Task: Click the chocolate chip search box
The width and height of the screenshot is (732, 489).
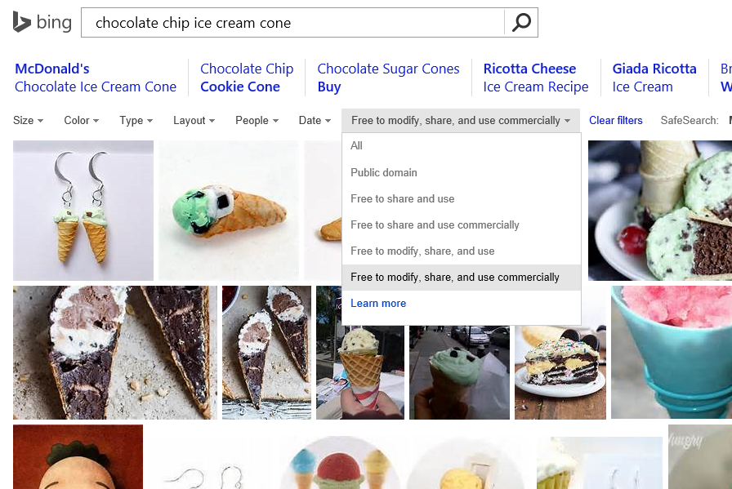Action: click(x=292, y=23)
